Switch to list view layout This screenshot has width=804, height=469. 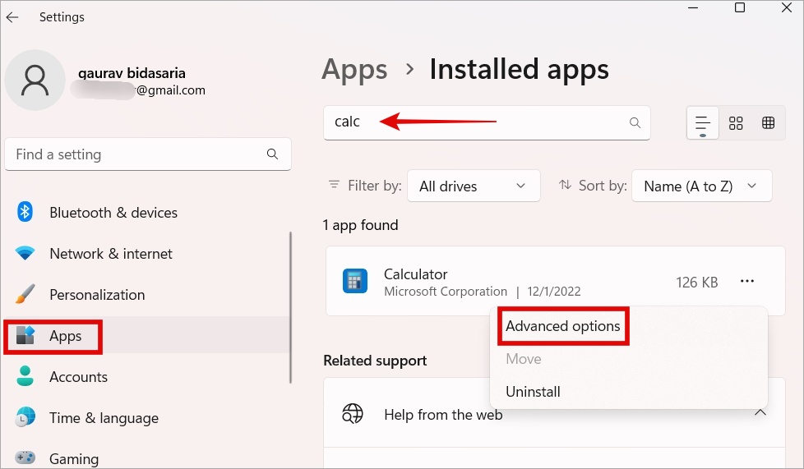[703, 123]
